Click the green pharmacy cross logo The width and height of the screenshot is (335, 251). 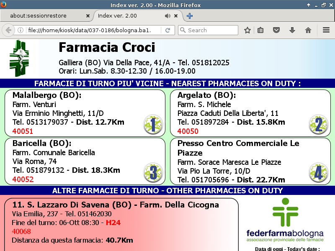pyautogui.click(x=20, y=58)
